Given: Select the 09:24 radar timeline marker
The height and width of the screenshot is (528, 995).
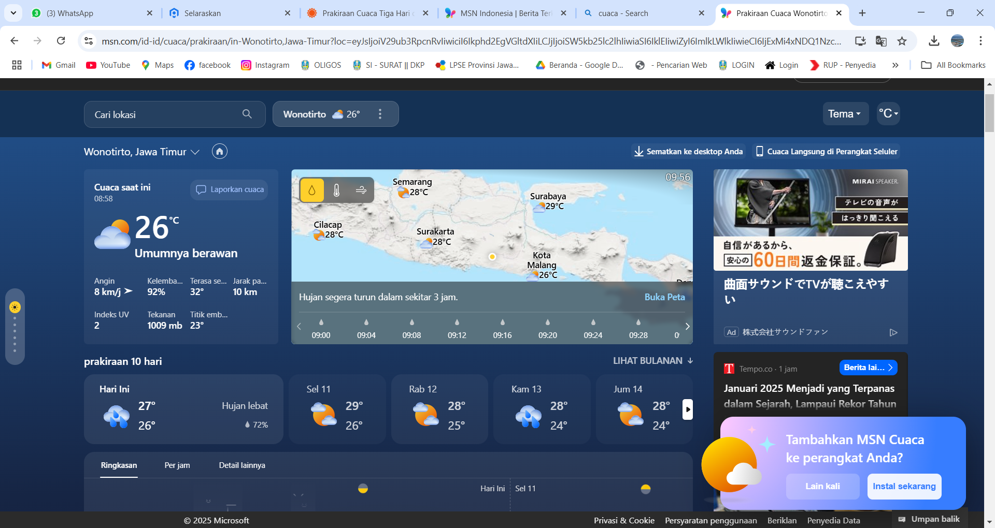Looking at the screenshot, I should point(593,329).
